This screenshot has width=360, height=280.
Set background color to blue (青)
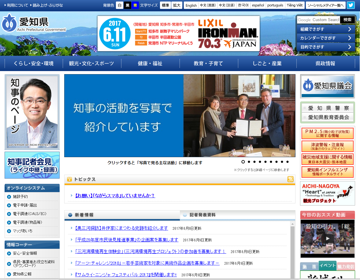click(x=135, y=5)
